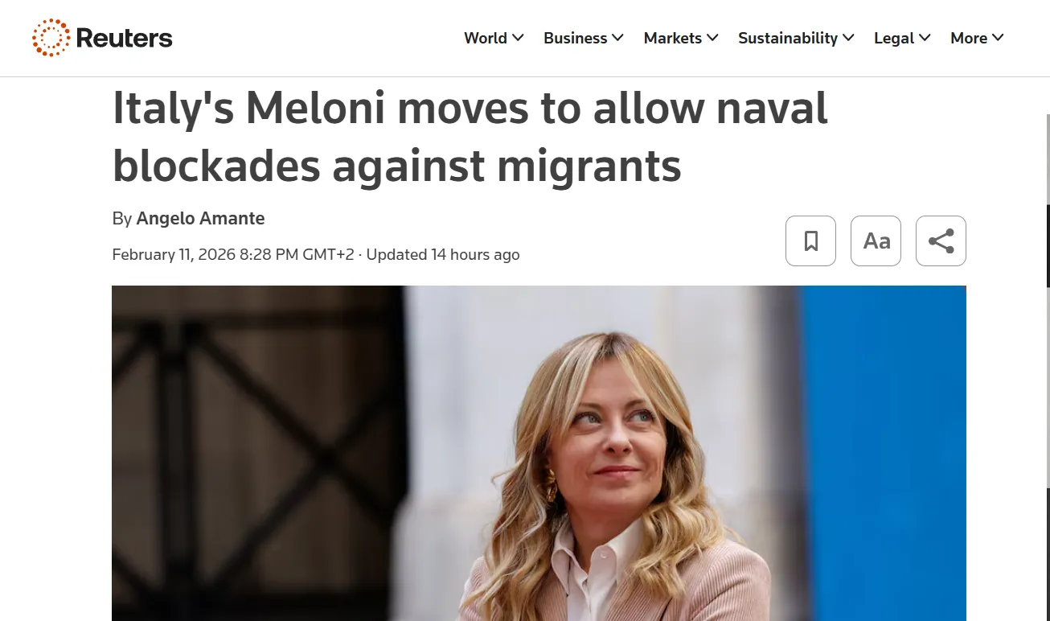Expand the Business menu chevron

pyautogui.click(x=617, y=38)
